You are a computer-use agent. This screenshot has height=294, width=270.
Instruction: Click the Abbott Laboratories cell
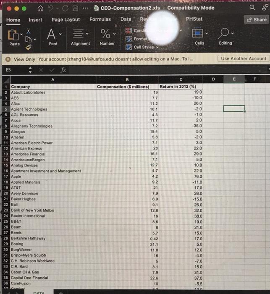tap(53, 92)
